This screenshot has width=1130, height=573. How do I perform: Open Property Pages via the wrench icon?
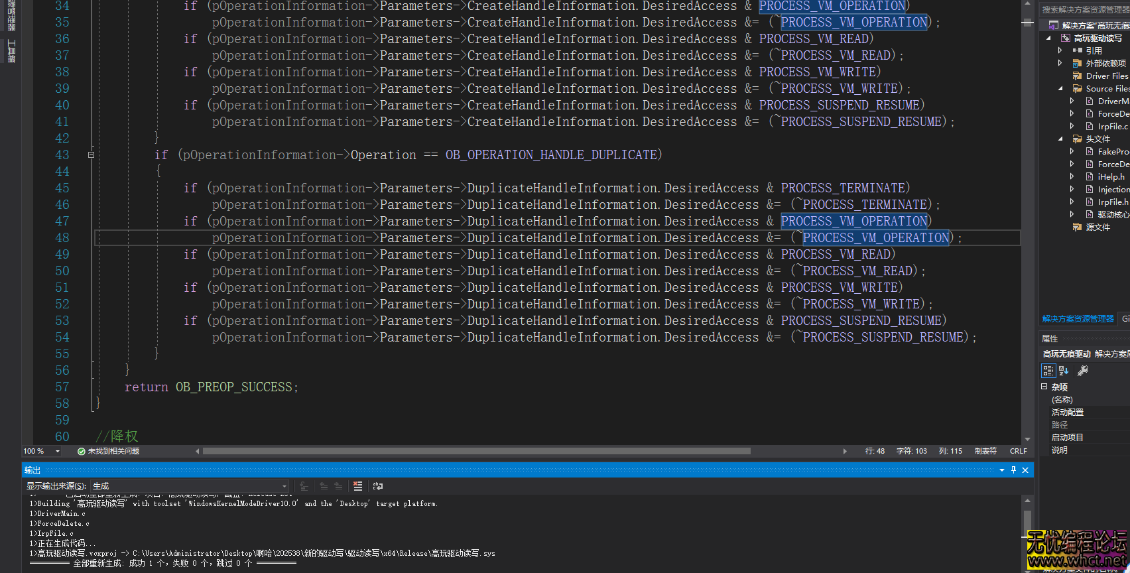[x=1083, y=371]
